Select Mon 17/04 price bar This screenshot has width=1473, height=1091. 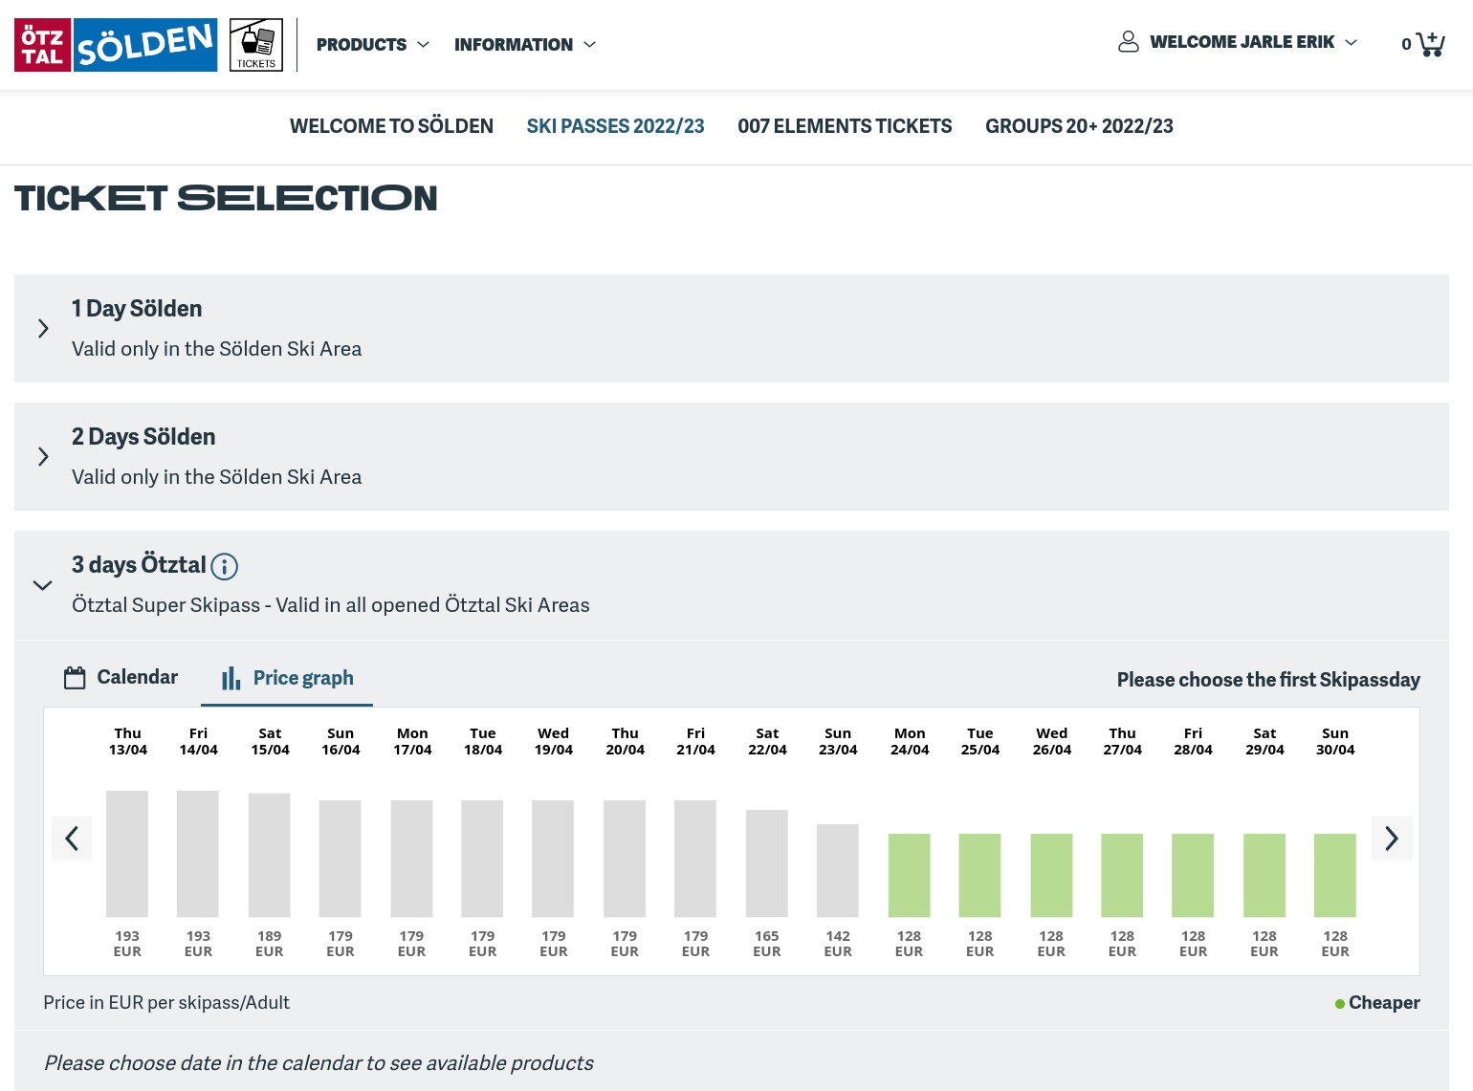coord(412,859)
